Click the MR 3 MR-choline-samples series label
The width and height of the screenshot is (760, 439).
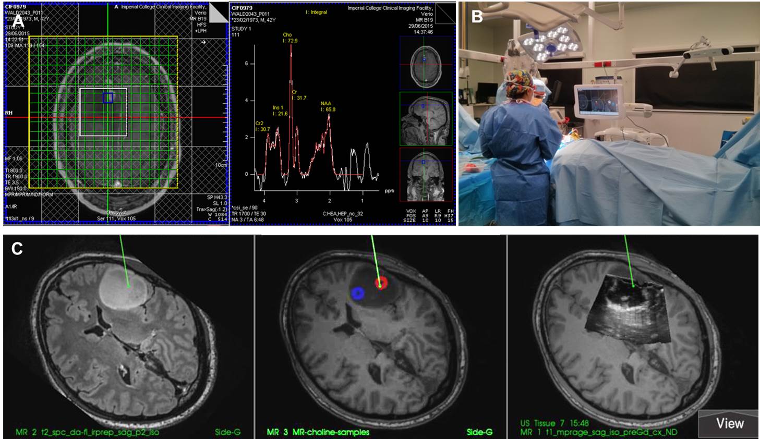pos(318,432)
